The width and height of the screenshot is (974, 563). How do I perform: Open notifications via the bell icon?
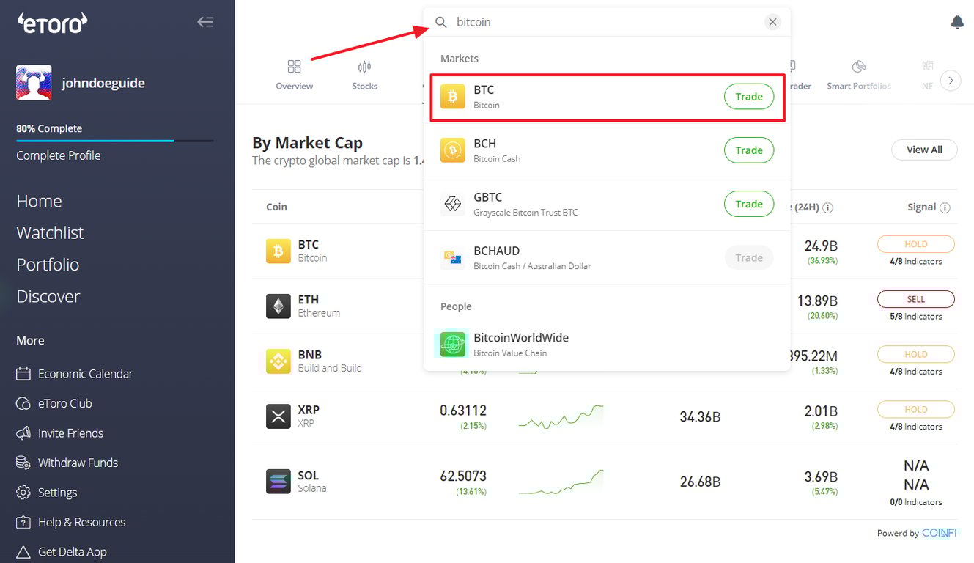tap(956, 22)
